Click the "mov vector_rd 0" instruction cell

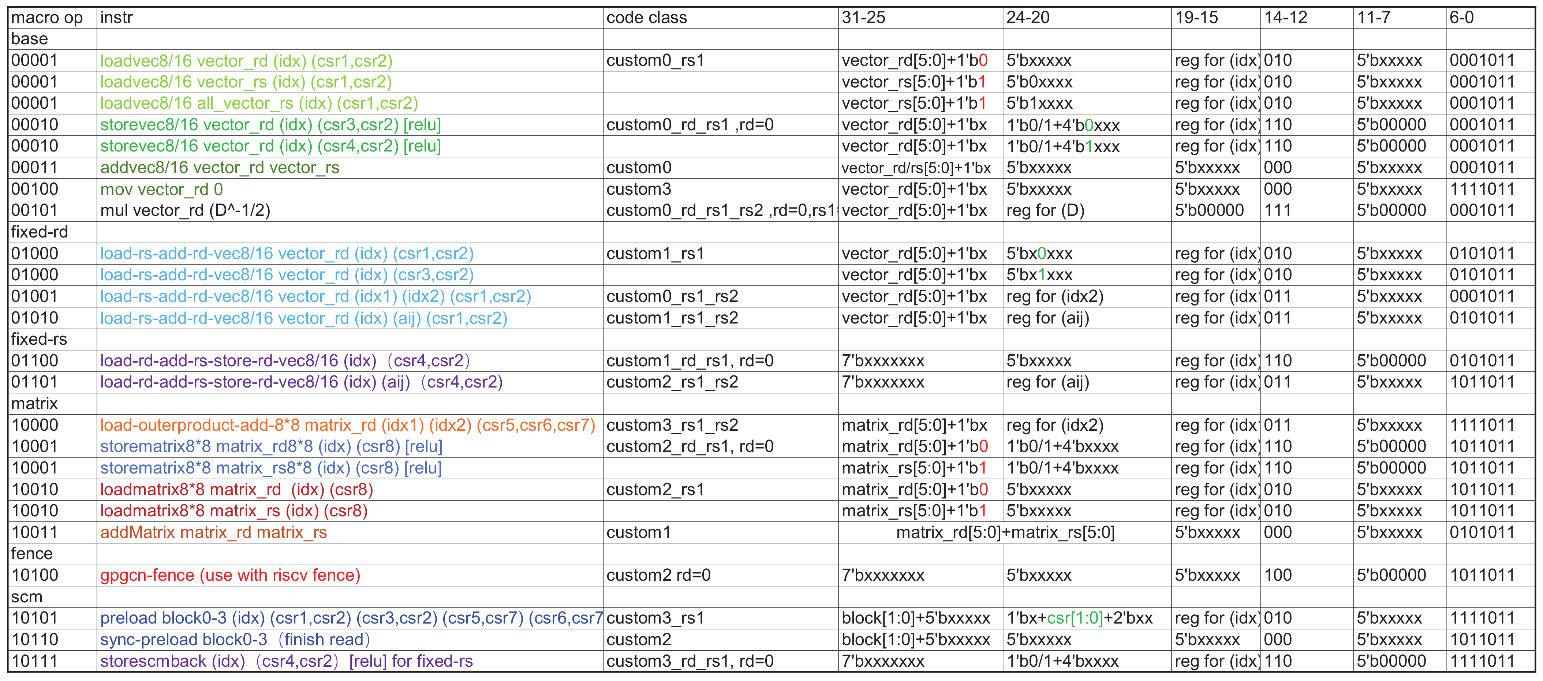[161, 190]
